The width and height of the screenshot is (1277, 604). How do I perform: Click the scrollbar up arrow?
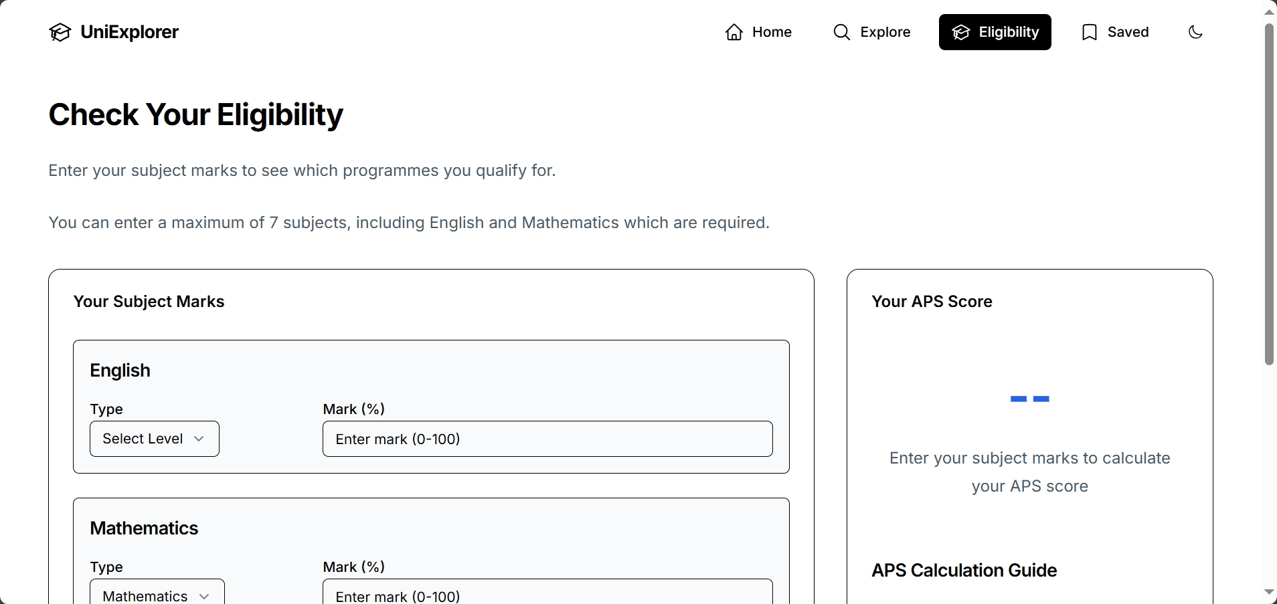pyautogui.click(x=1269, y=12)
